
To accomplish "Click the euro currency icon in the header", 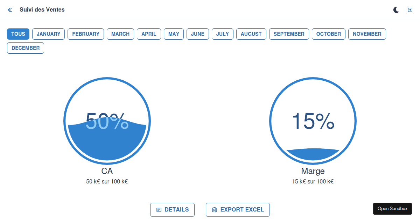I will tap(9, 10).
